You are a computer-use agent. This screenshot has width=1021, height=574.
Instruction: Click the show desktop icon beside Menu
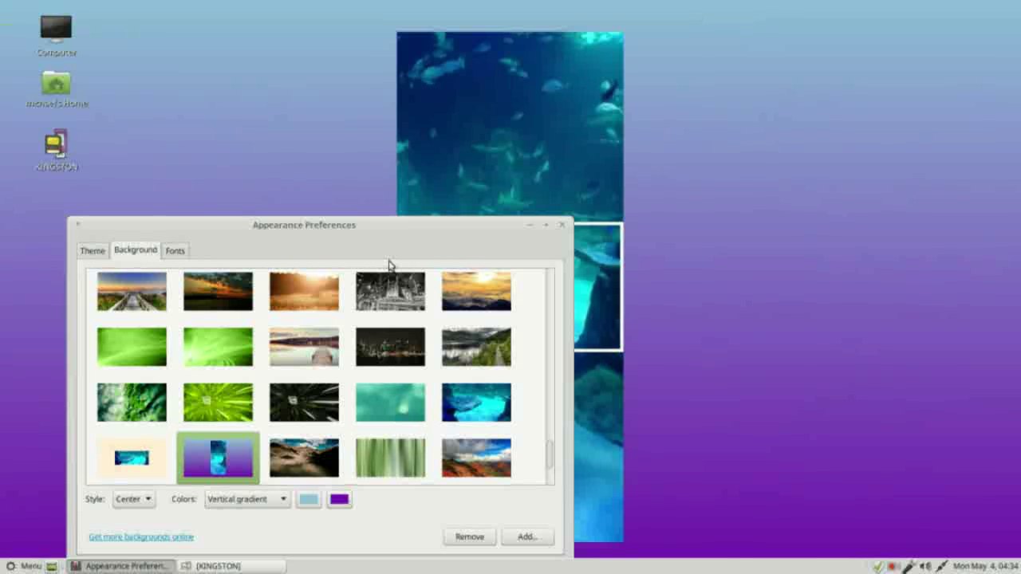coord(52,566)
